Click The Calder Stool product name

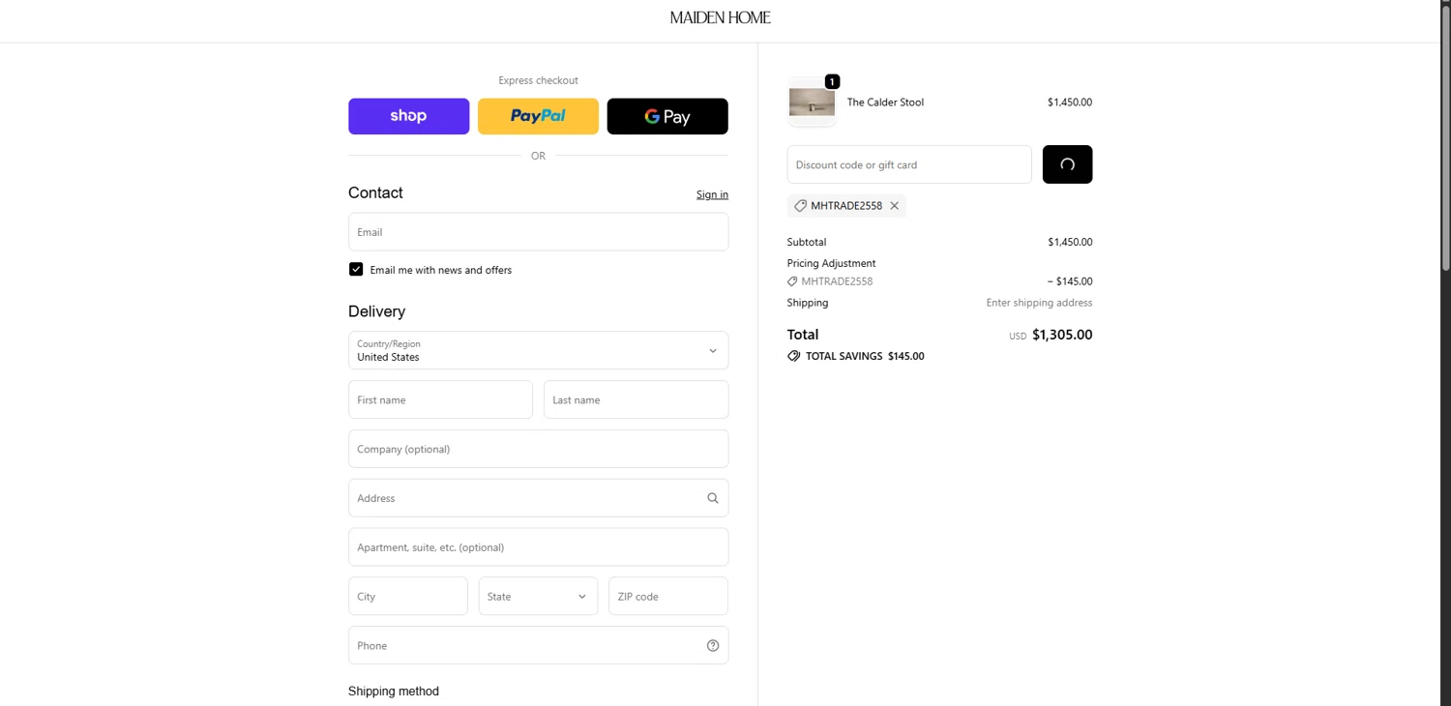(885, 103)
